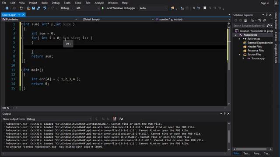The width and height of the screenshot is (280, 157).
Task: Pin the Source.cpp tab
Action: pos(19,15)
